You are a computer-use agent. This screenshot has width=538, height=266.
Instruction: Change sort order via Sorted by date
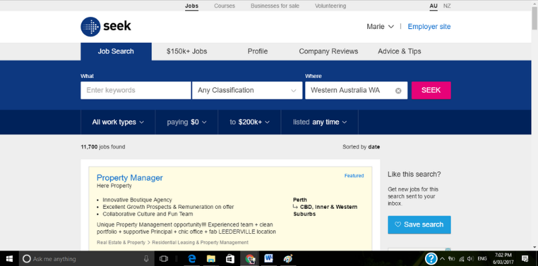(x=361, y=146)
